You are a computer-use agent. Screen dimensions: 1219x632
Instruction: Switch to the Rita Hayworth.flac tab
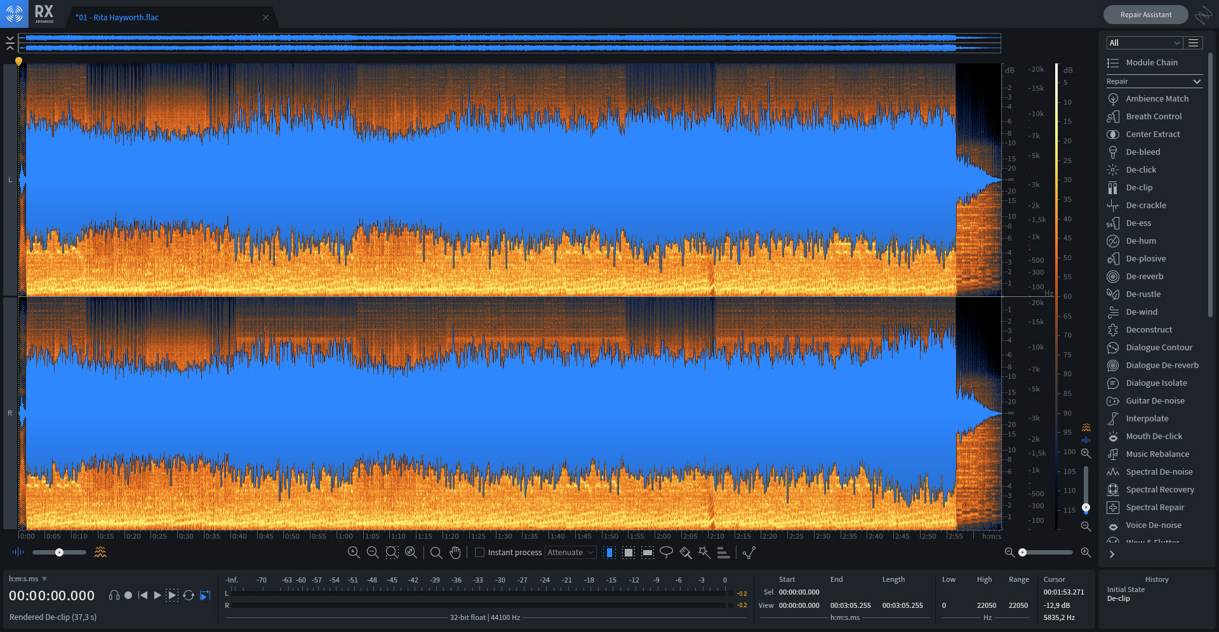[x=117, y=18]
